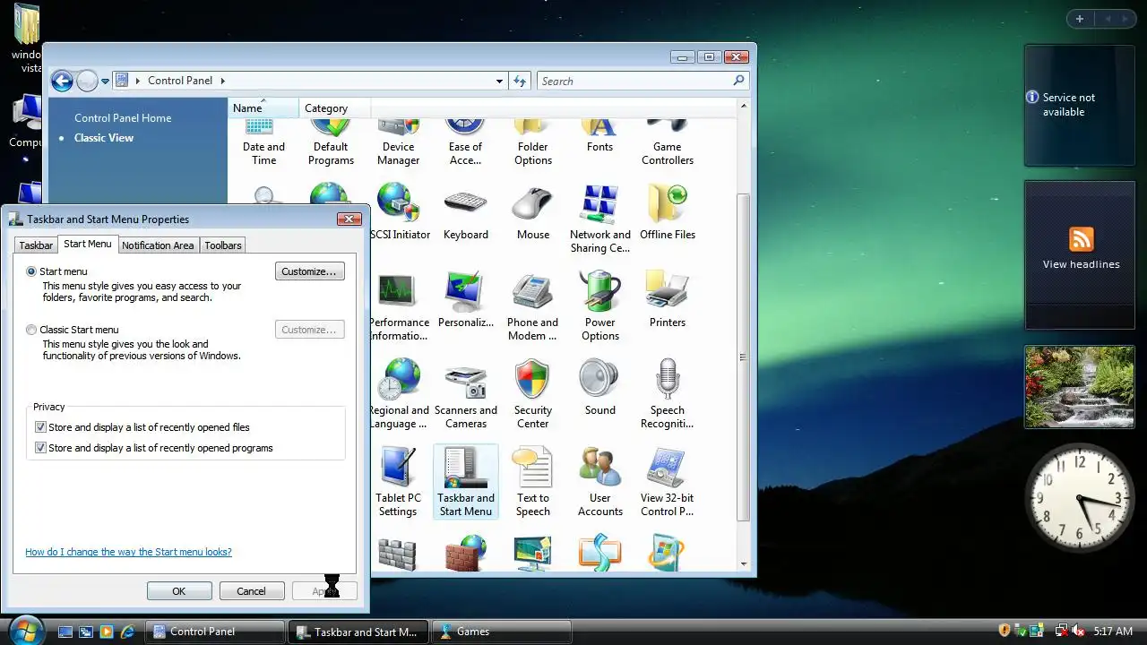This screenshot has height=645, width=1147.
Task: Open Folder Options icon
Action: click(532, 143)
